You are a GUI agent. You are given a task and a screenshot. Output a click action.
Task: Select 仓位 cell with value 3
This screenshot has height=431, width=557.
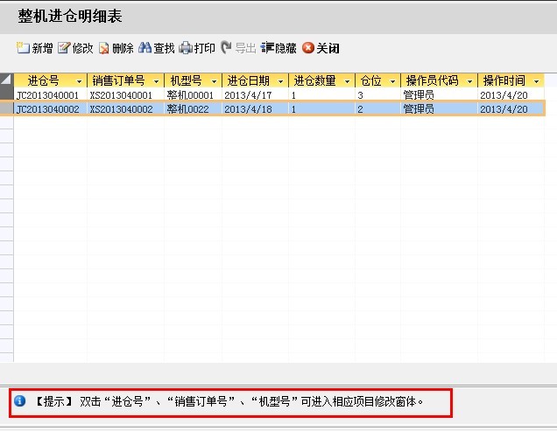pyautogui.click(x=378, y=95)
